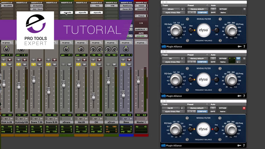This screenshot has width=265, height=149.
Task: Click the elysia logo button in sSnare plugin
Action: click(204, 30)
